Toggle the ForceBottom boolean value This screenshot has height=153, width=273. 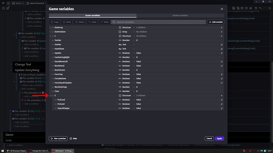click(x=222, y=78)
